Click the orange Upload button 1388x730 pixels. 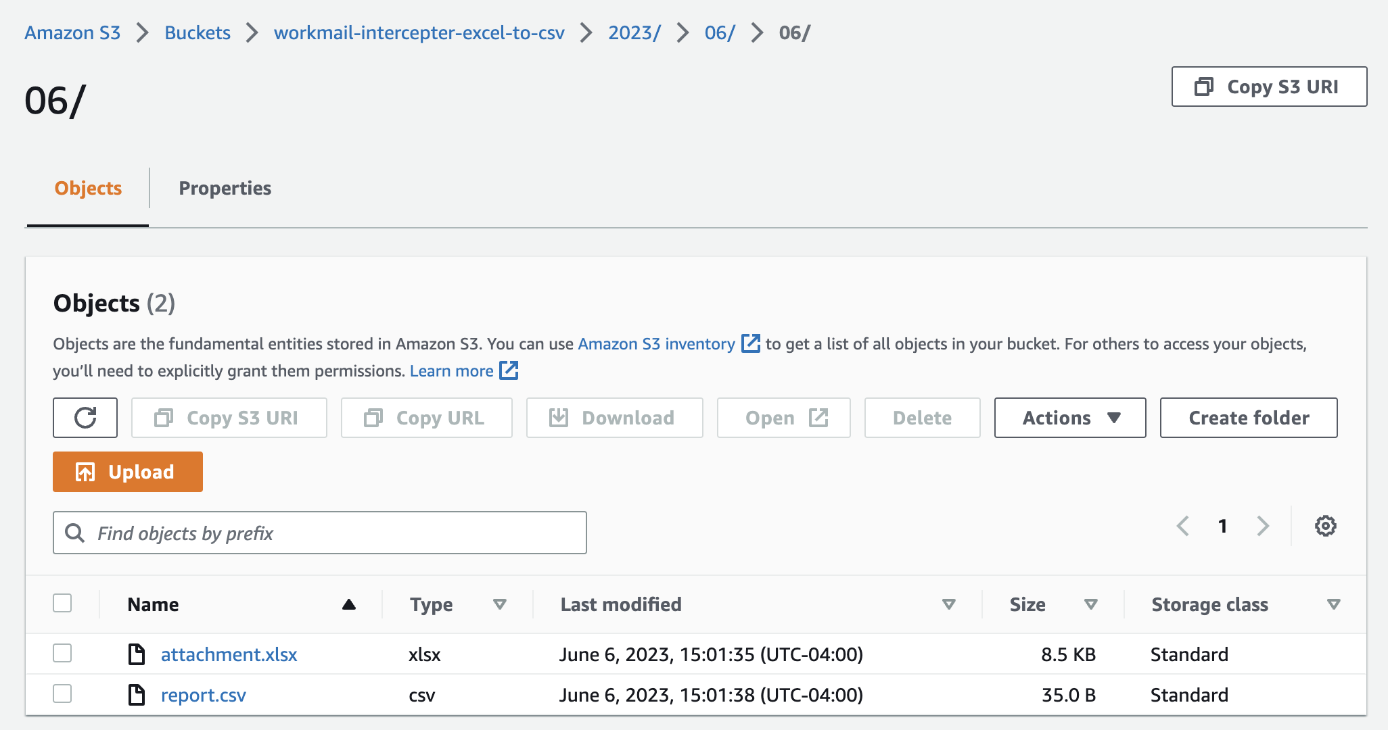tap(128, 472)
